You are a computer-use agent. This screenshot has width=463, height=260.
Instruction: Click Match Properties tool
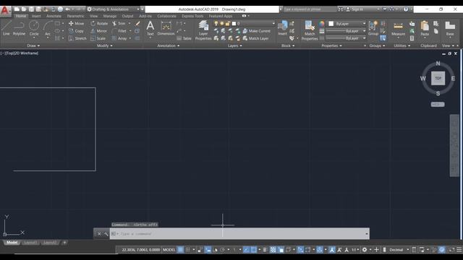coord(310,30)
